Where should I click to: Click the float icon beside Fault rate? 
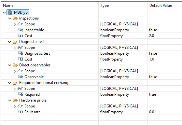20,112
